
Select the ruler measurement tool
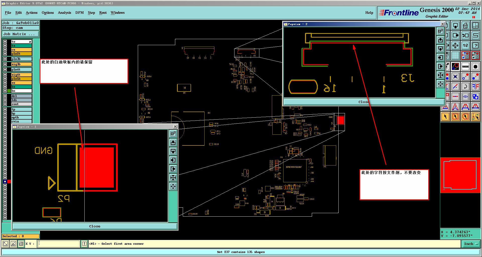[465, 66]
